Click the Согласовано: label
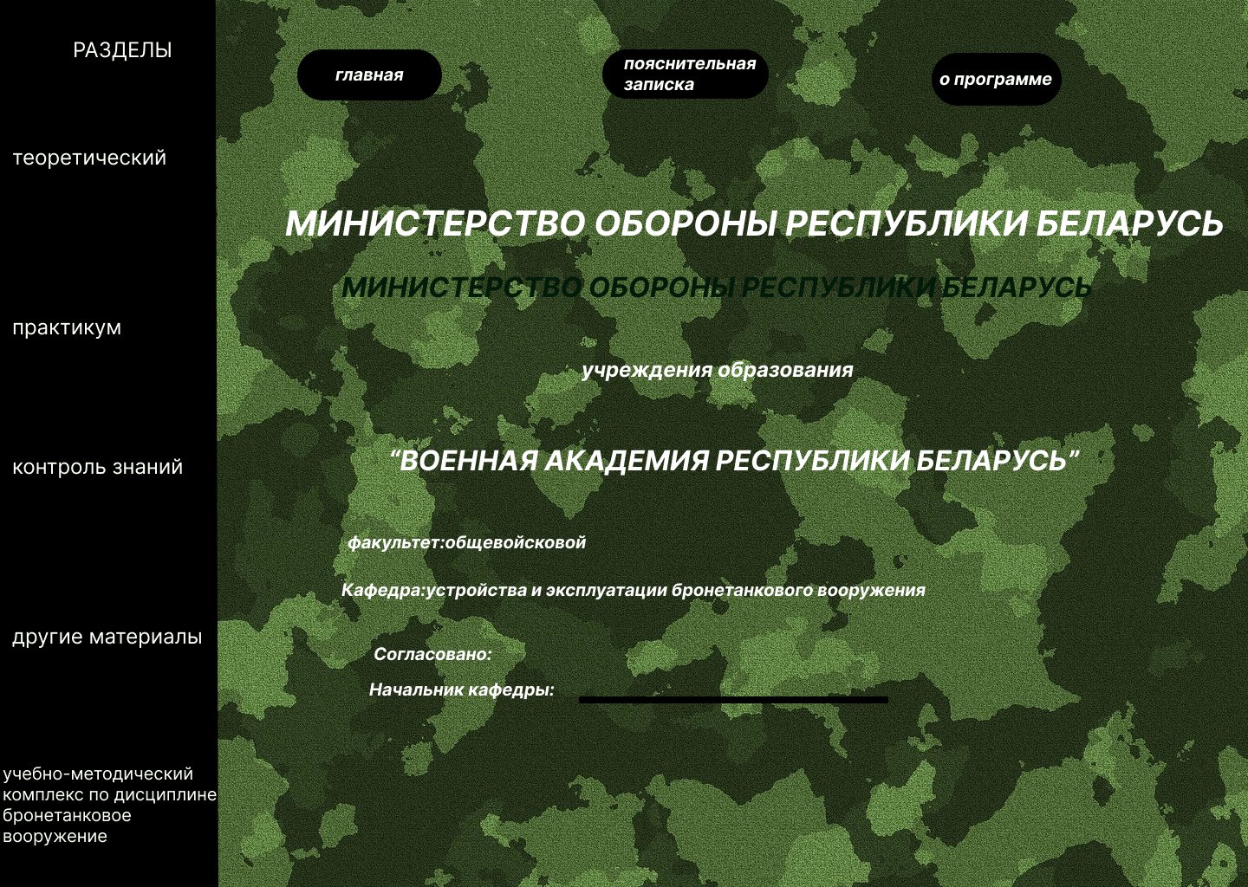Image resolution: width=1248 pixels, height=887 pixels. 432,654
